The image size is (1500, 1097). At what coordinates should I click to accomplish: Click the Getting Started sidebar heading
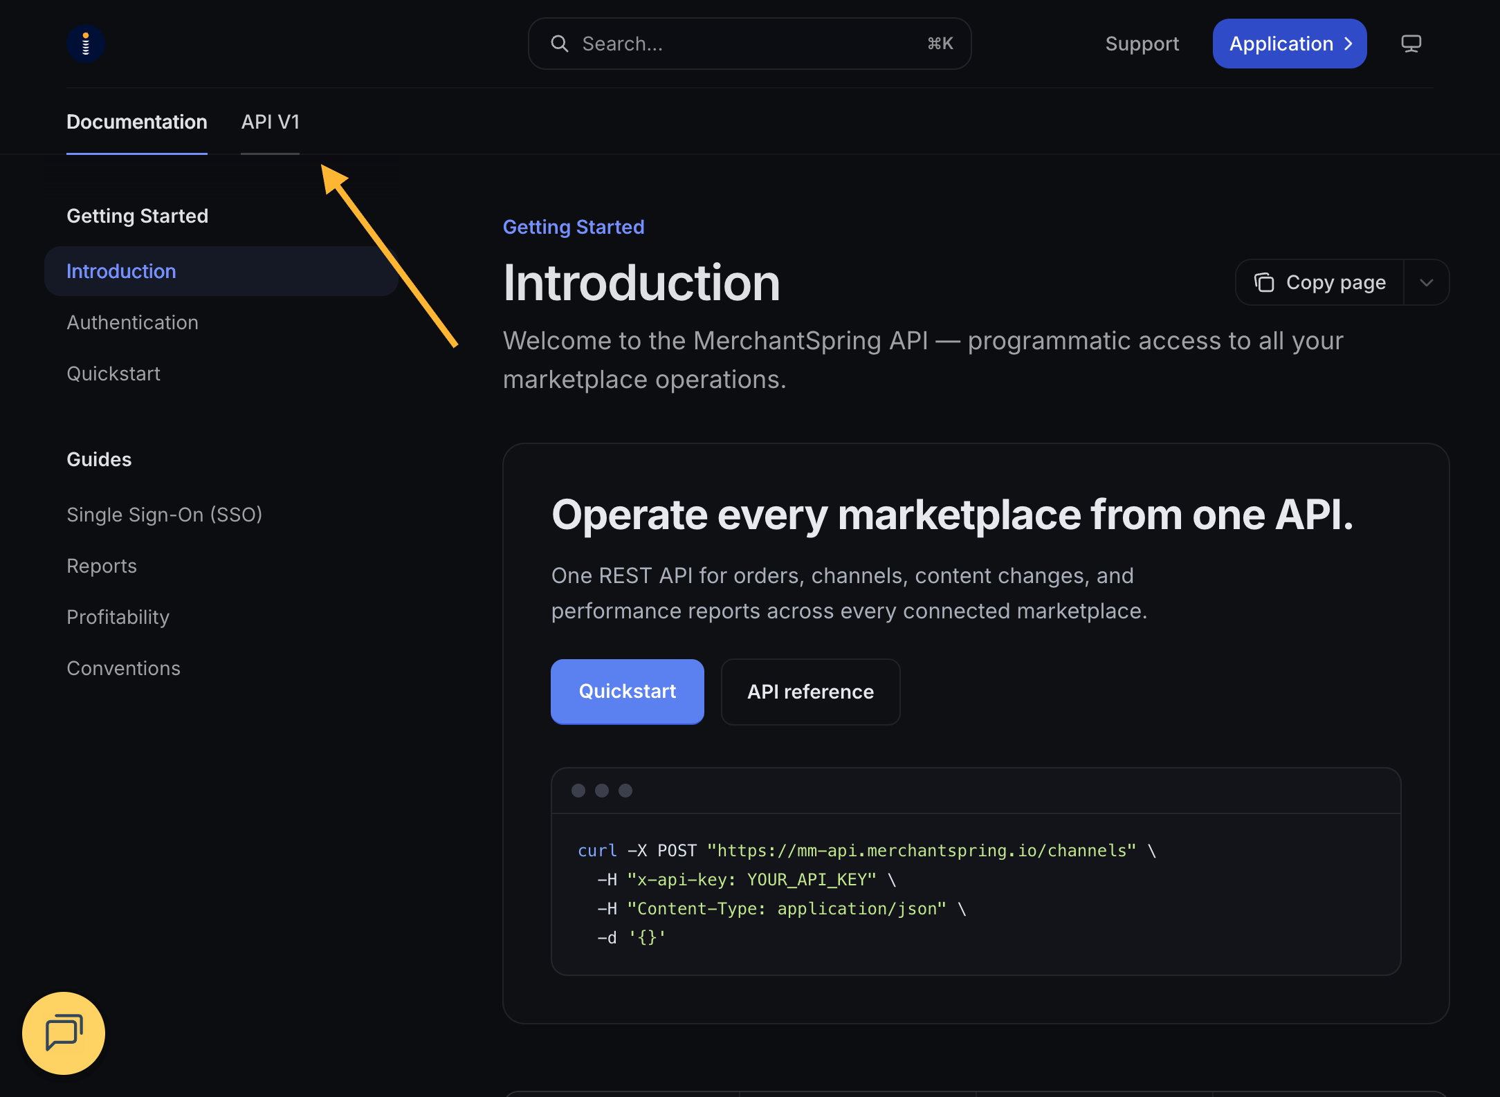point(137,216)
